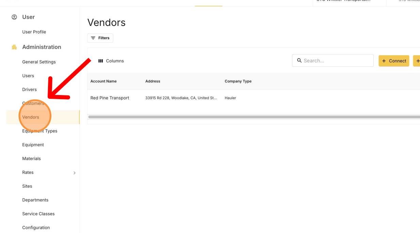Open Materials page
This screenshot has height=233, width=420.
click(31, 158)
